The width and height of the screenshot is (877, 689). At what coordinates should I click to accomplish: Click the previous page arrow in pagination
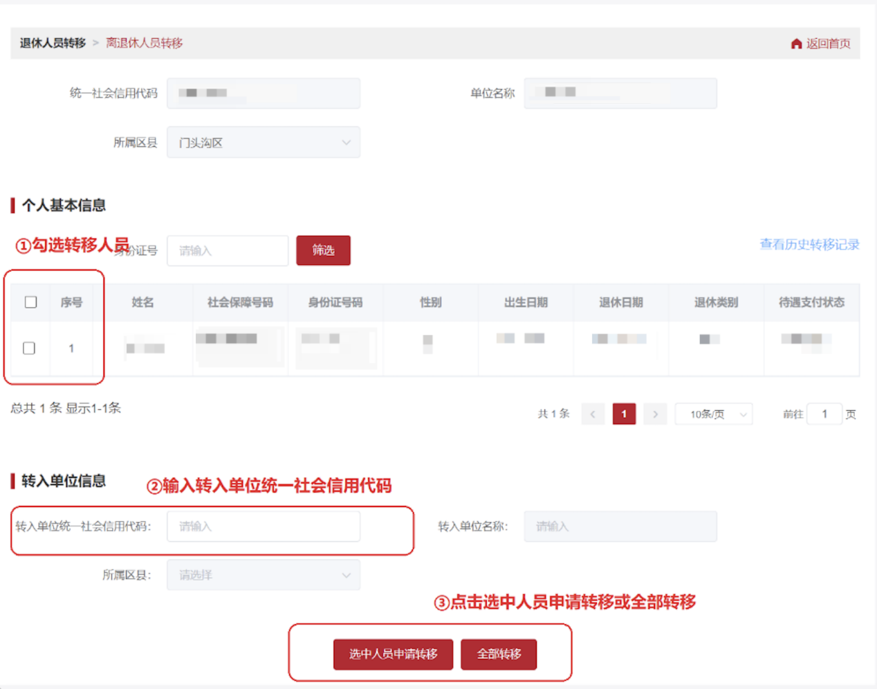tap(593, 414)
